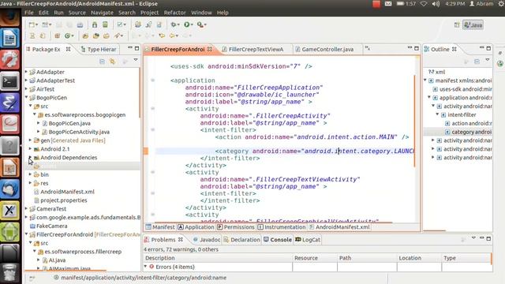Click the Open Perspective icon

click(x=457, y=24)
